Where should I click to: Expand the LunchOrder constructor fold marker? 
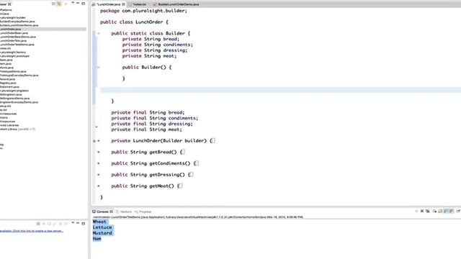tap(99, 141)
